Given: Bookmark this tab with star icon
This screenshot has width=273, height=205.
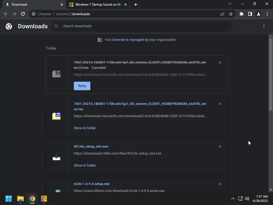Looking at the screenshot, I should click(x=231, y=14).
